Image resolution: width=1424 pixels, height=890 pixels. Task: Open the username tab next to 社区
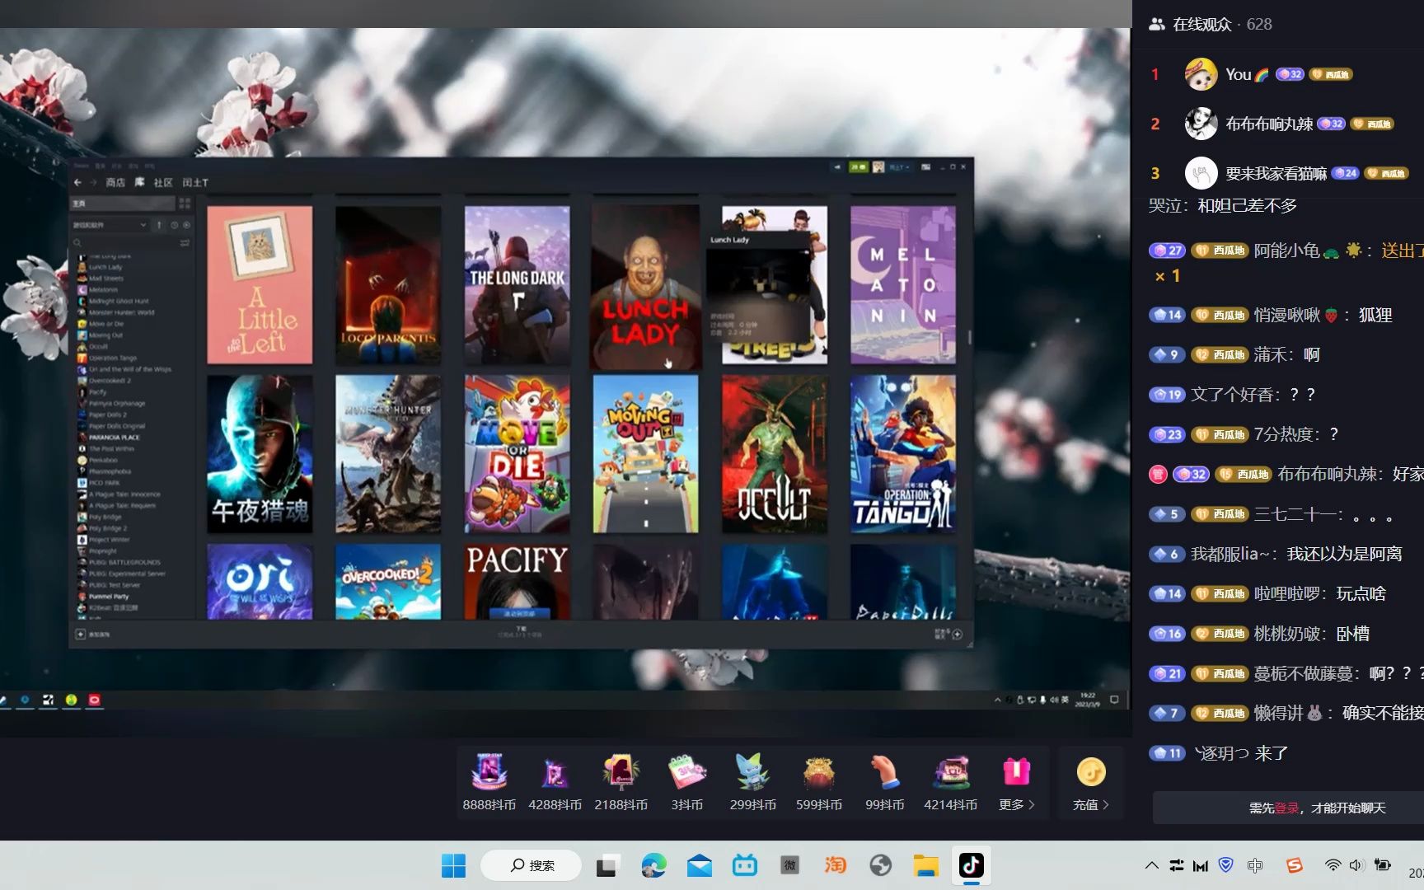pyautogui.click(x=195, y=182)
